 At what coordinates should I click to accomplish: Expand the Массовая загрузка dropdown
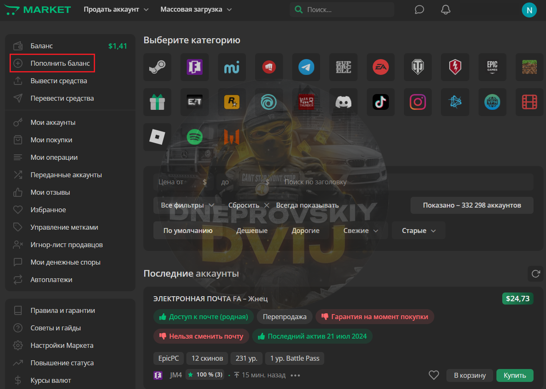tap(196, 10)
